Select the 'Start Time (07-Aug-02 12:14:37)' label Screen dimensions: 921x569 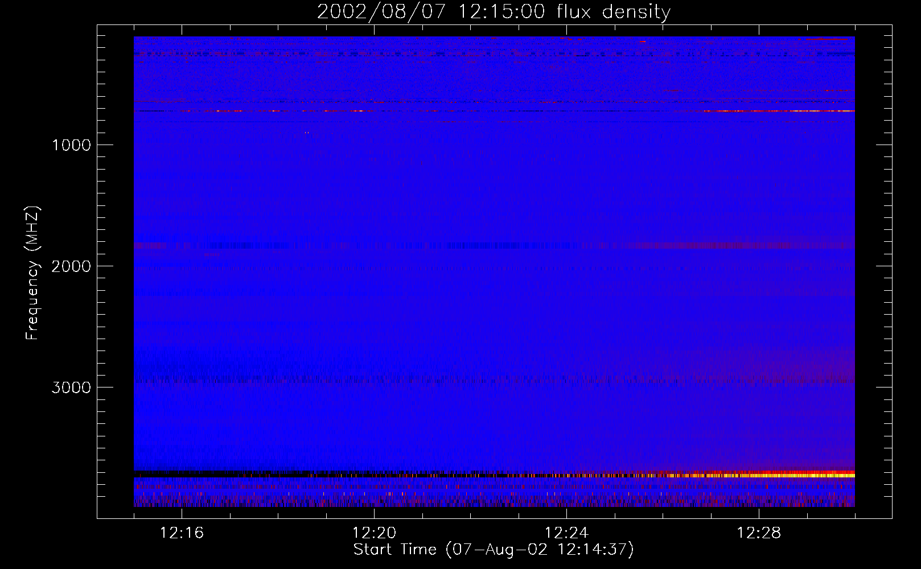click(494, 550)
